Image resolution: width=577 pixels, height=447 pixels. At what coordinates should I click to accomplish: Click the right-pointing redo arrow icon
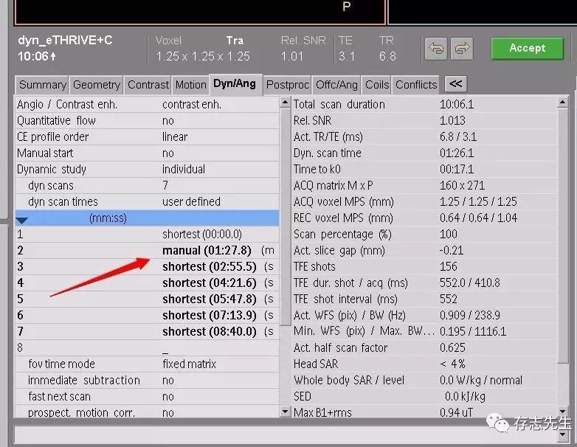pyautogui.click(x=461, y=49)
